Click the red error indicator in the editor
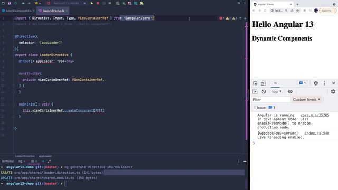This screenshot has width=338, height=190. coord(221,18)
